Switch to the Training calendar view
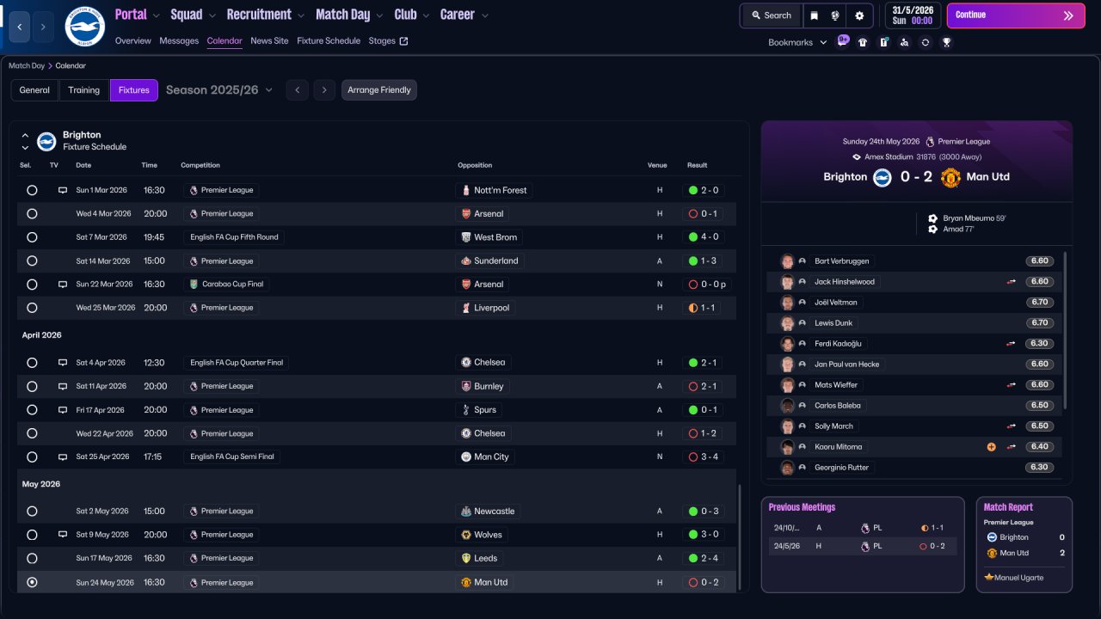The width and height of the screenshot is (1101, 619). click(x=84, y=90)
